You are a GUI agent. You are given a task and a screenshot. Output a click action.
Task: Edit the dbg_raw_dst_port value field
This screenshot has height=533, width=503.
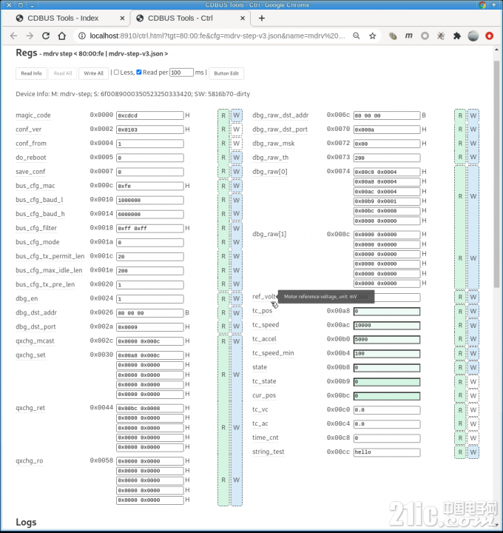[x=387, y=130]
